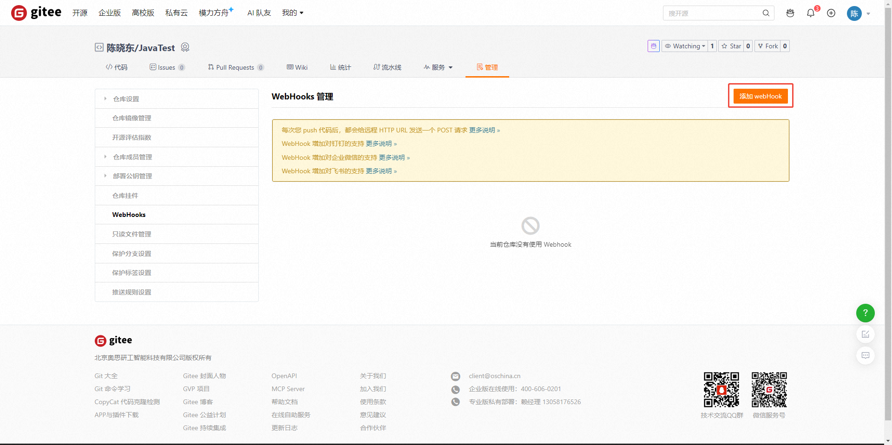Click the search magnifier icon

766,13
